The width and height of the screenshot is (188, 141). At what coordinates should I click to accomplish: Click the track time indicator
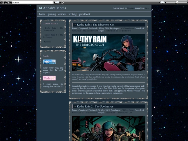[57, 2]
